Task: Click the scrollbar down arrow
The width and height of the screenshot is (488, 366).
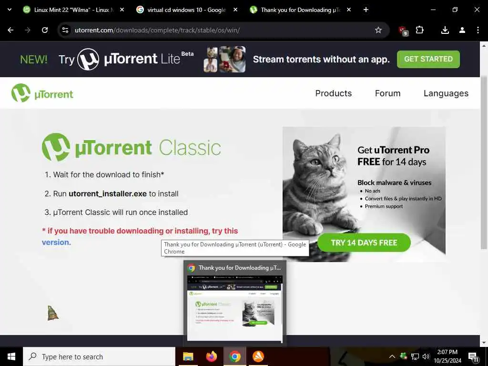Action: (x=483, y=343)
